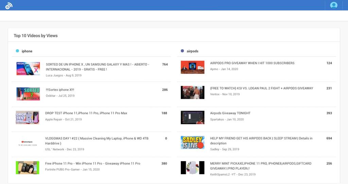Open the KSI vs. Logan Paul thumbnail
The width and height of the screenshot is (348, 184).
pos(192,92)
